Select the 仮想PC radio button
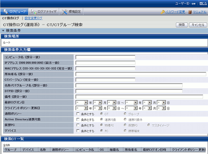 pyautogui.click(x=125, y=125)
